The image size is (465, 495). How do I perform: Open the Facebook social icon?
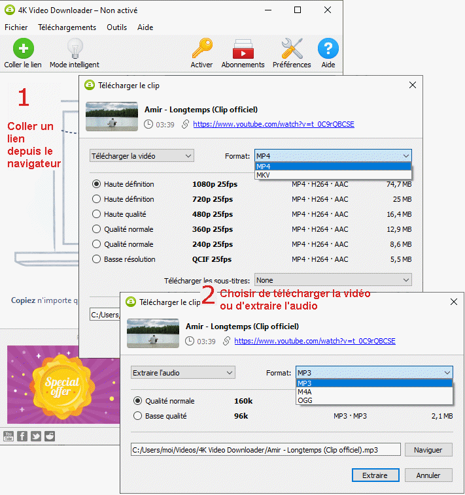pos(22,436)
